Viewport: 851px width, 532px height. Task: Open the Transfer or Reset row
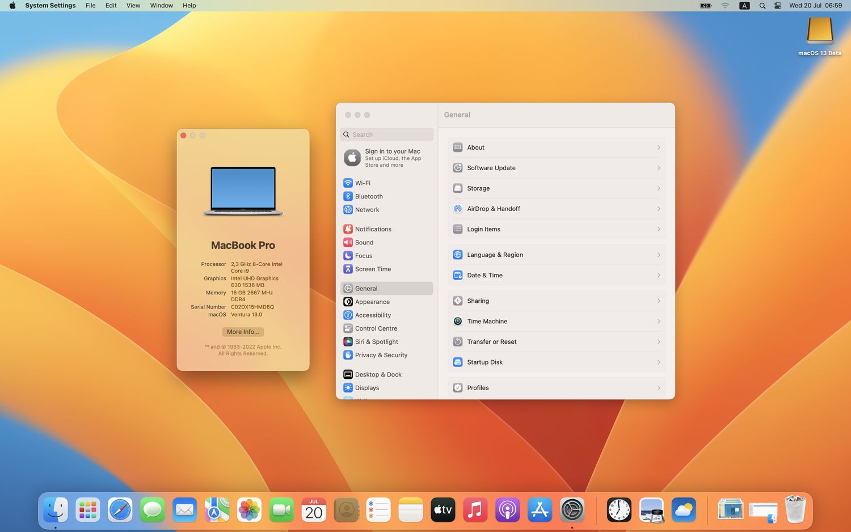557,341
